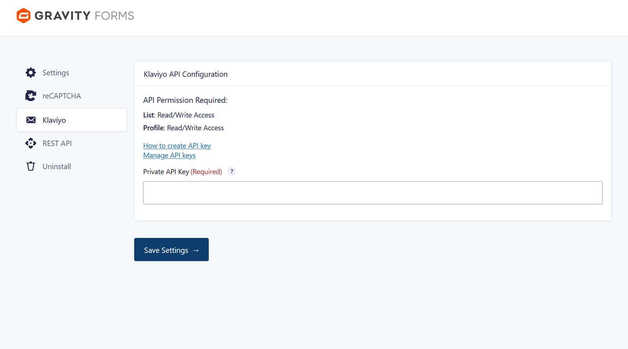Screen dimensions: 628x349
Task: Click the List: Read/Write Access line
Action: [179, 115]
